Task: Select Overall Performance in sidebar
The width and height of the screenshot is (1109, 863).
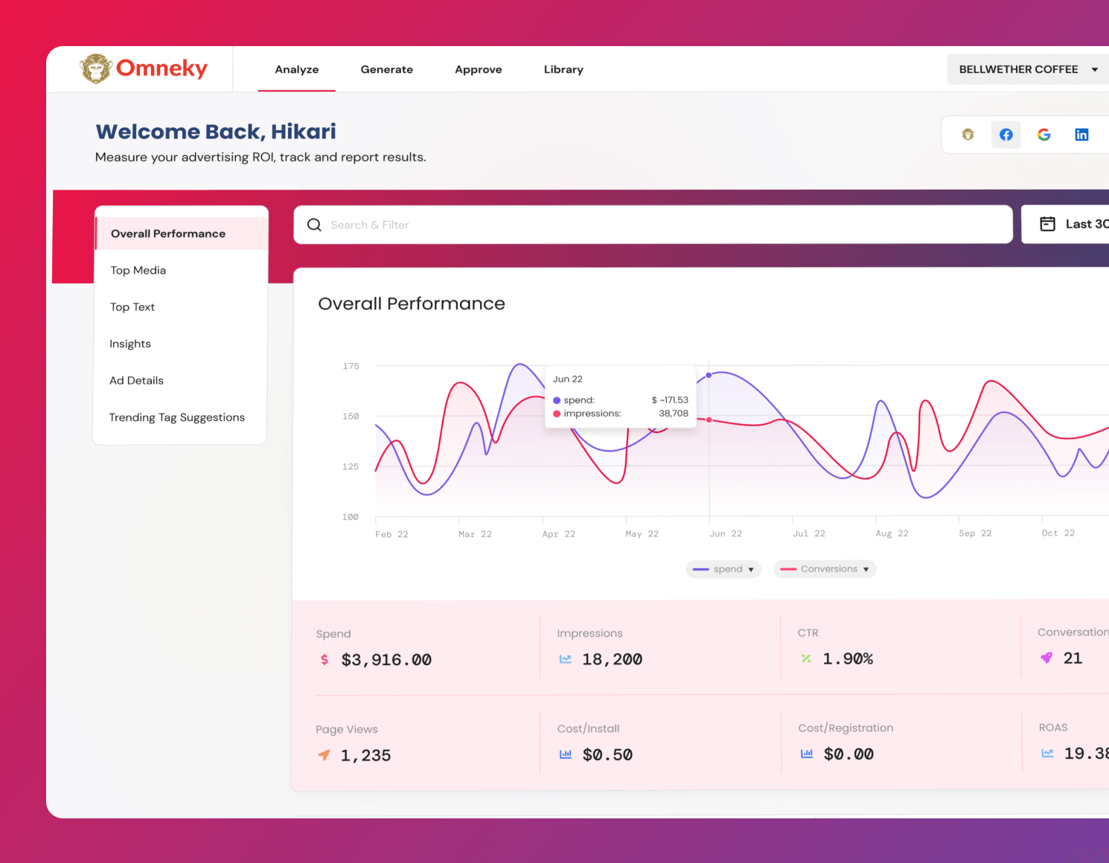Action: pos(181,234)
